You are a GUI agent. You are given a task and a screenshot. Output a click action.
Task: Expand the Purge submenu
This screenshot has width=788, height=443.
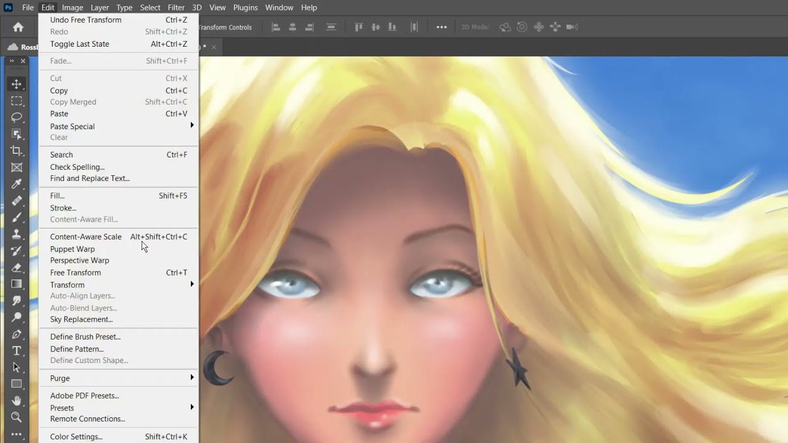coord(119,378)
